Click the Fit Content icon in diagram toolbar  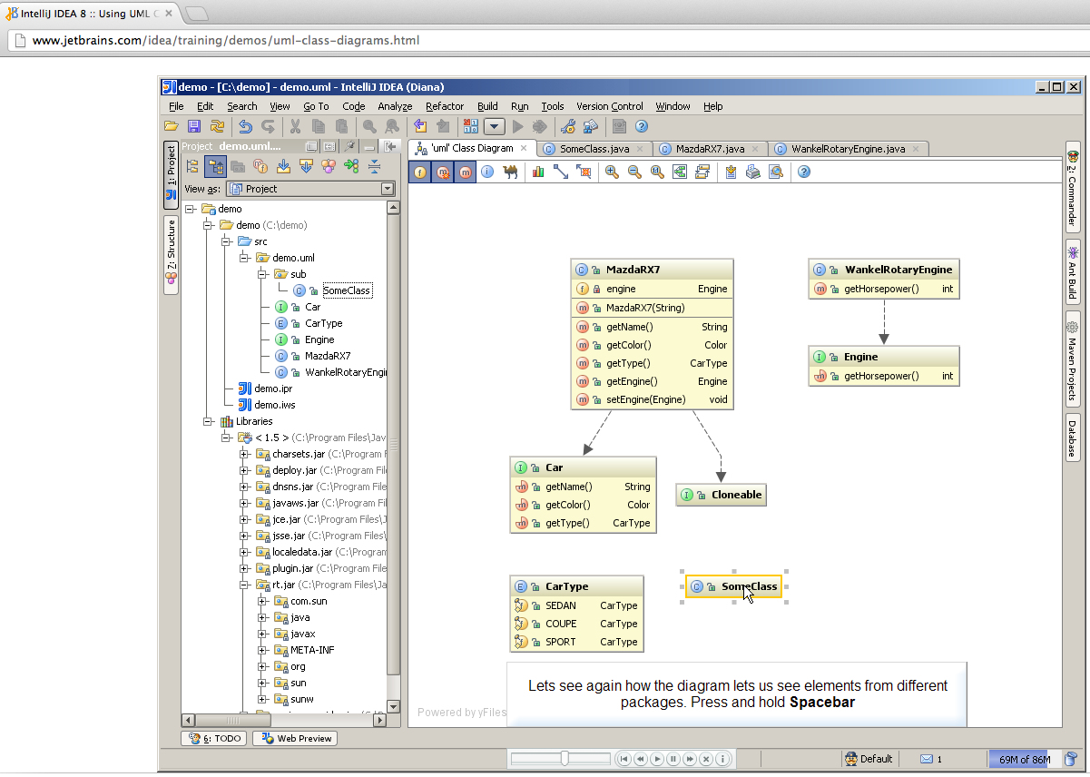point(680,172)
